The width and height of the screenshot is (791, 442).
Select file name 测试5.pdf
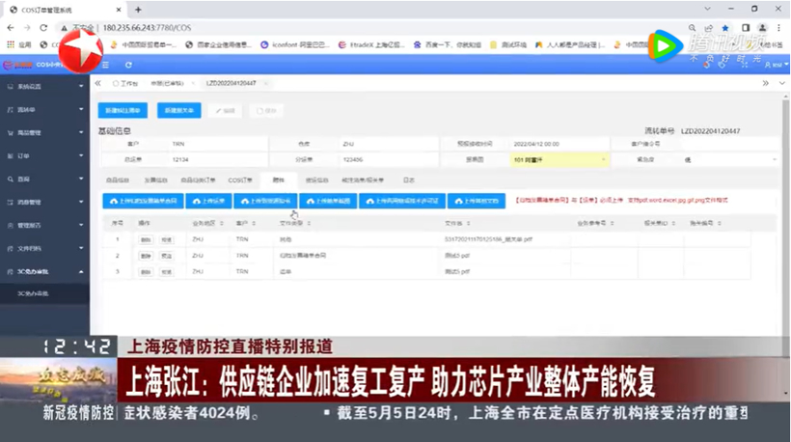pyautogui.click(x=457, y=272)
